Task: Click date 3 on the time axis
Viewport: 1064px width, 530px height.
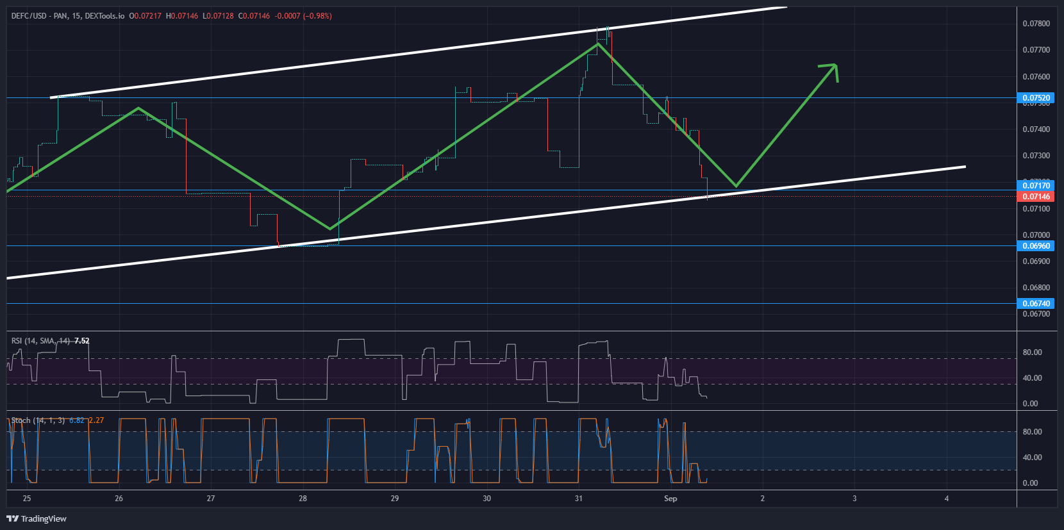Action: coord(854,499)
